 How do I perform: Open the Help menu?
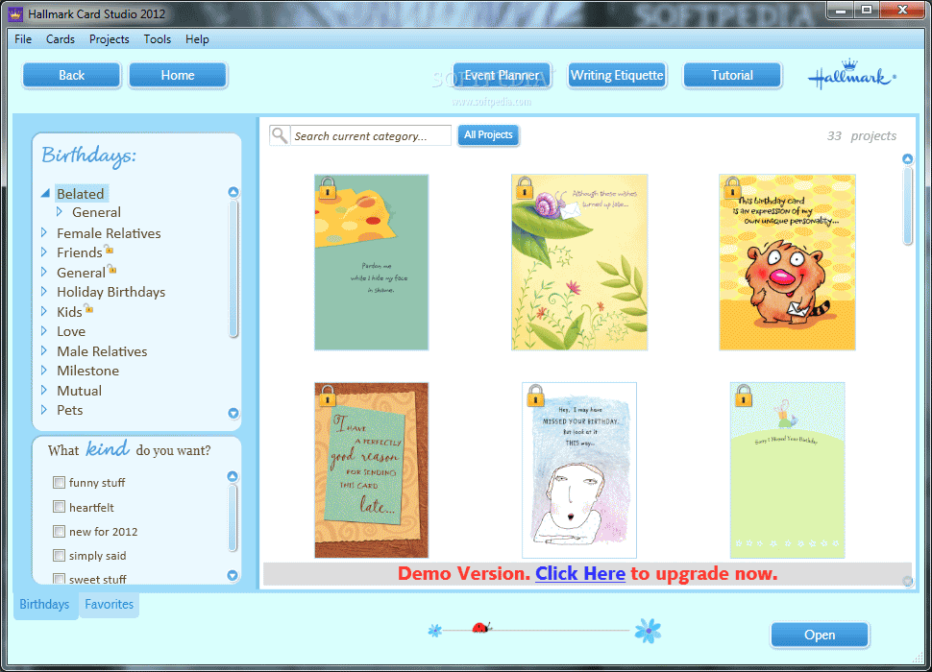tap(197, 39)
